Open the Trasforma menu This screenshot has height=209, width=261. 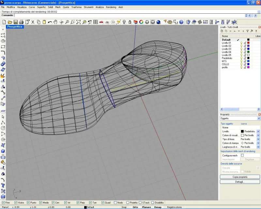pos(76,7)
